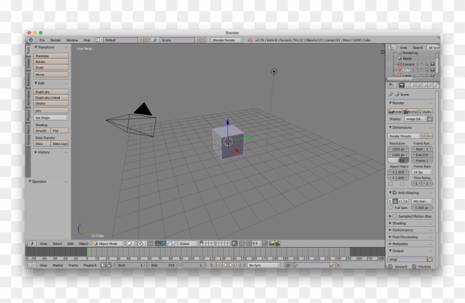This screenshot has height=303, width=465.
Task: Switch to the Create tab in tool shelf
Action: [28, 63]
